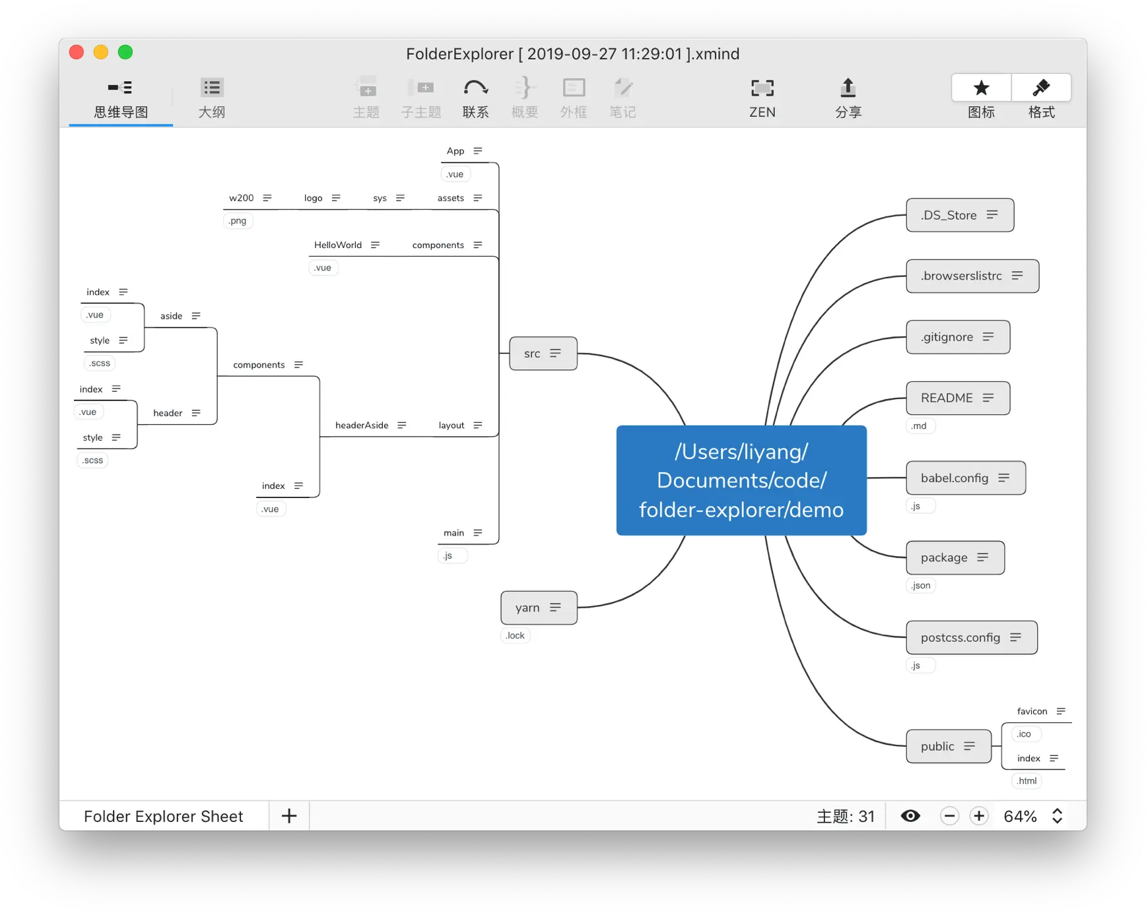Zoom in with the plus button

pos(979,816)
